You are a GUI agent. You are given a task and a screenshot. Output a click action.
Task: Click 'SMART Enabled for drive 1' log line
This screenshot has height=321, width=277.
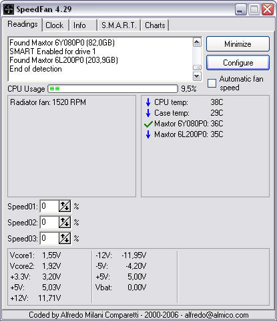point(53,51)
